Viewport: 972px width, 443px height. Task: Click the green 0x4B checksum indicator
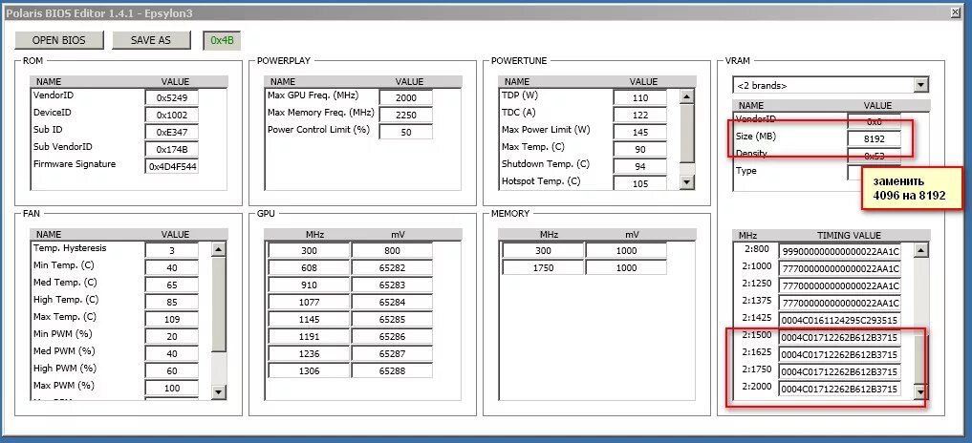[x=222, y=40]
